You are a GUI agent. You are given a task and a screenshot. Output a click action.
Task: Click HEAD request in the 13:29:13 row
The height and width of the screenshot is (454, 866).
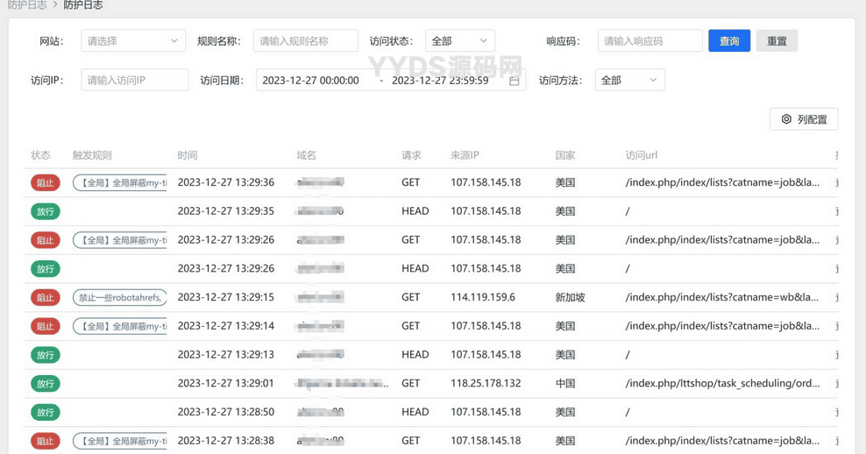tap(415, 355)
